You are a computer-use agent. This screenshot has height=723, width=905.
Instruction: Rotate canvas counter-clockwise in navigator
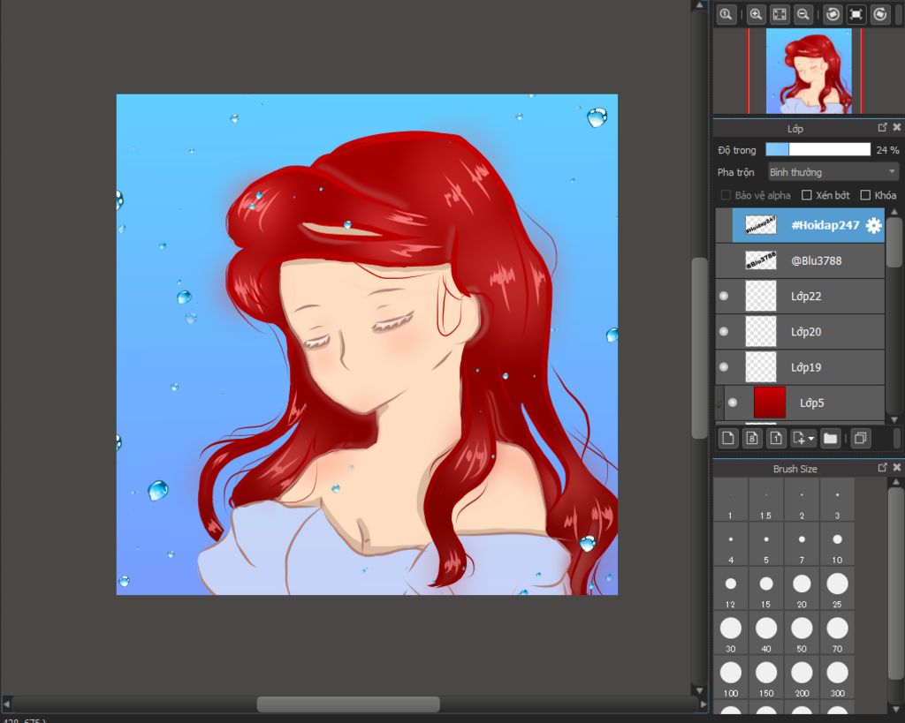click(x=833, y=14)
